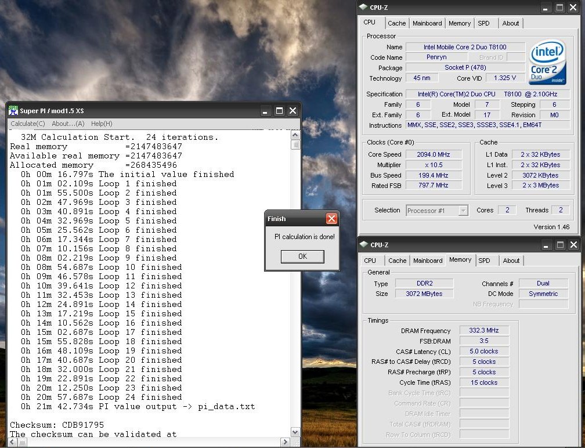This screenshot has height=448, width=585.
Task: Click Super PI horizontal scrollbar left arrow
Action: coord(12,442)
